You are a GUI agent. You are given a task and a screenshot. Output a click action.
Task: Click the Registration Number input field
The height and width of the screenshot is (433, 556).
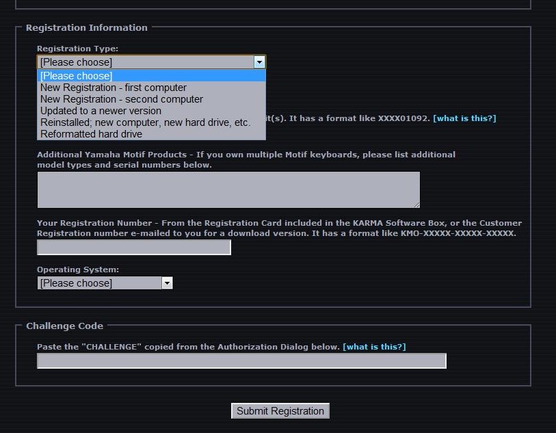[134, 248]
